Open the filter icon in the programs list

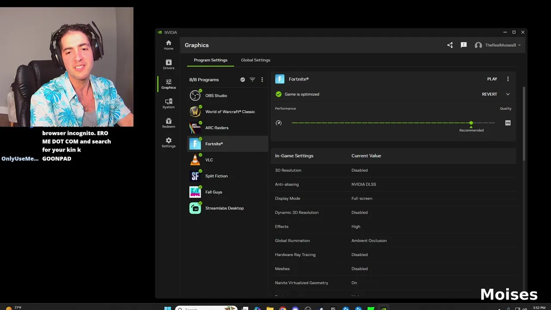(x=252, y=80)
